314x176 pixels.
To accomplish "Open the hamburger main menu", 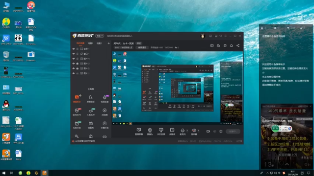I will (226, 36).
